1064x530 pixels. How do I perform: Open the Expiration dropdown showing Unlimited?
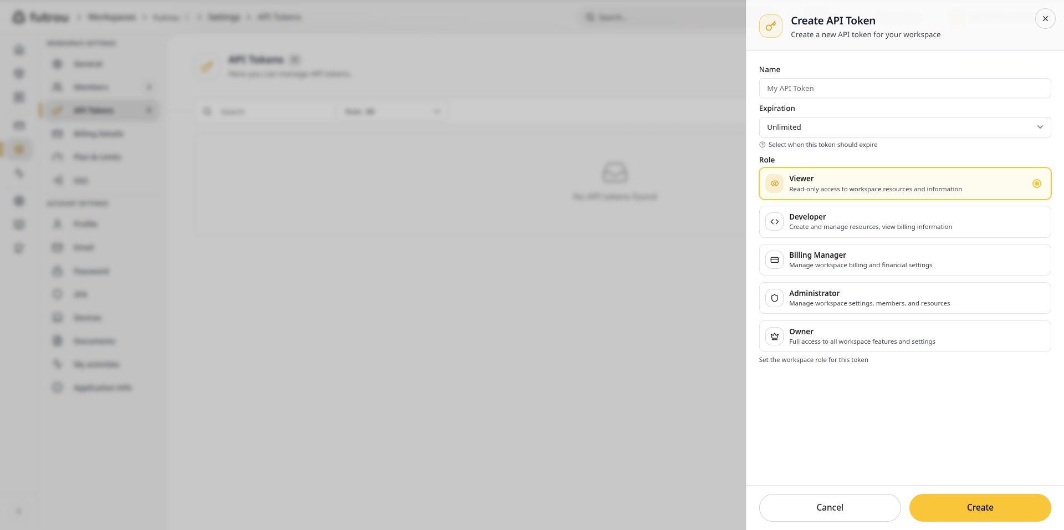904,127
